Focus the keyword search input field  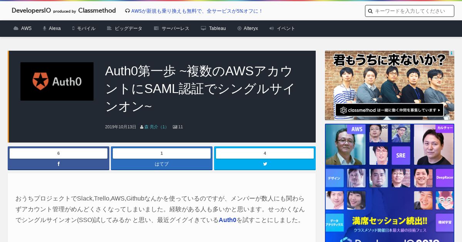pyautogui.click(x=410, y=11)
